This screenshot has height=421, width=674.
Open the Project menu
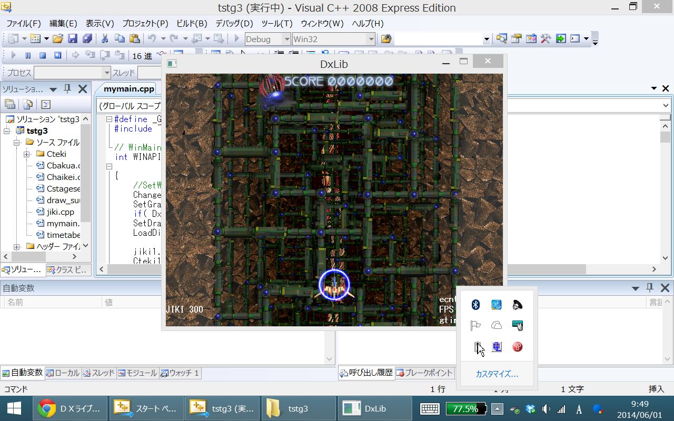pos(145,23)
